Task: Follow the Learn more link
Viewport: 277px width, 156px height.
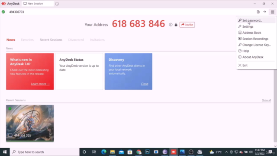Action: [40, 84]
